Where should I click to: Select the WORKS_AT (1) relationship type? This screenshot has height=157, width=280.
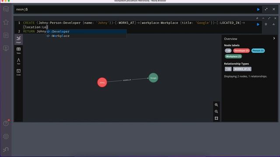242,69
